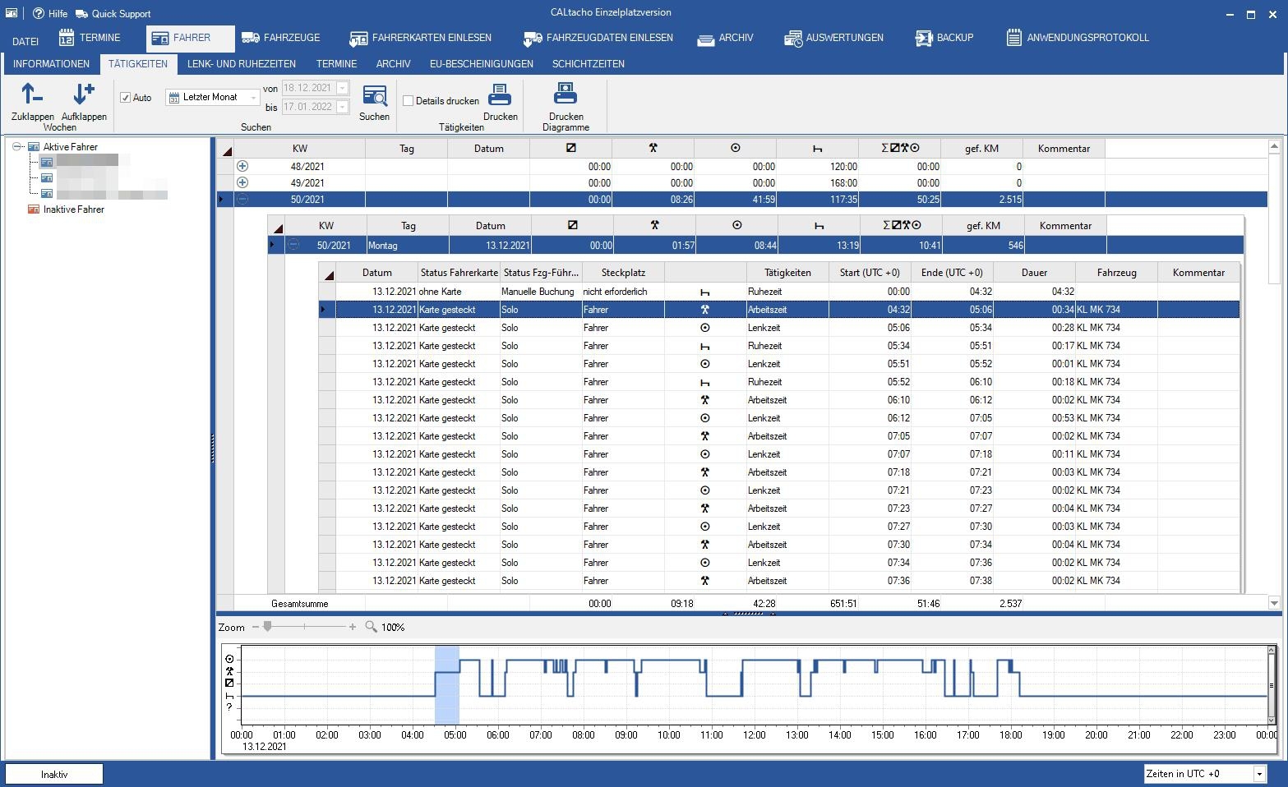Open the EU-Bescheinigungen tab
1288x787 pixels.
point(481,64)
